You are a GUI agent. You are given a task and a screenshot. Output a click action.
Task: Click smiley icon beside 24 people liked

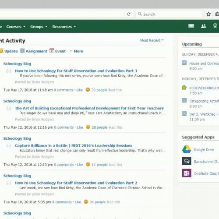[86, 201]
